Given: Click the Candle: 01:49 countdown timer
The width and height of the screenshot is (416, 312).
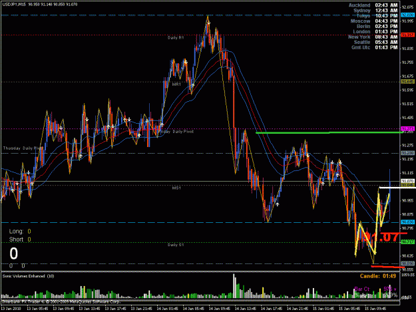Looking at the screenshot, I should 378,276.
